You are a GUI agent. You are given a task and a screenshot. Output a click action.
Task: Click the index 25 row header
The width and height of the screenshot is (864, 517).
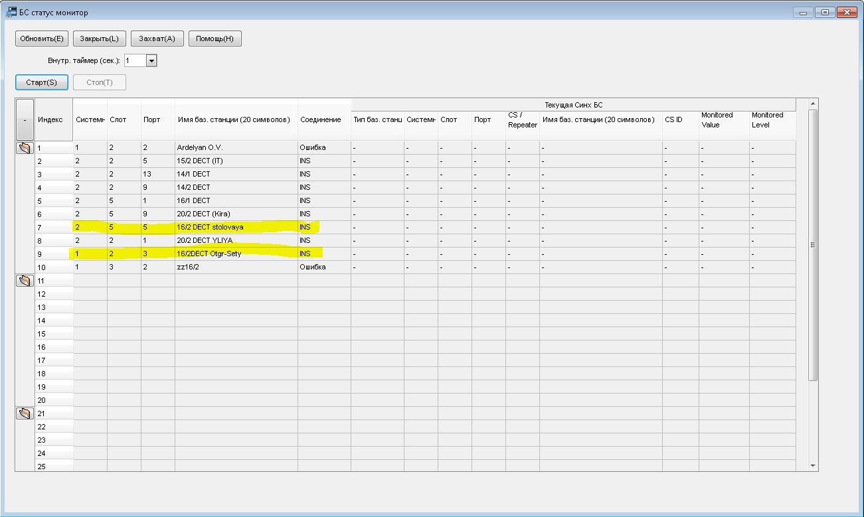pyautogui.click(x=54, y=466)
